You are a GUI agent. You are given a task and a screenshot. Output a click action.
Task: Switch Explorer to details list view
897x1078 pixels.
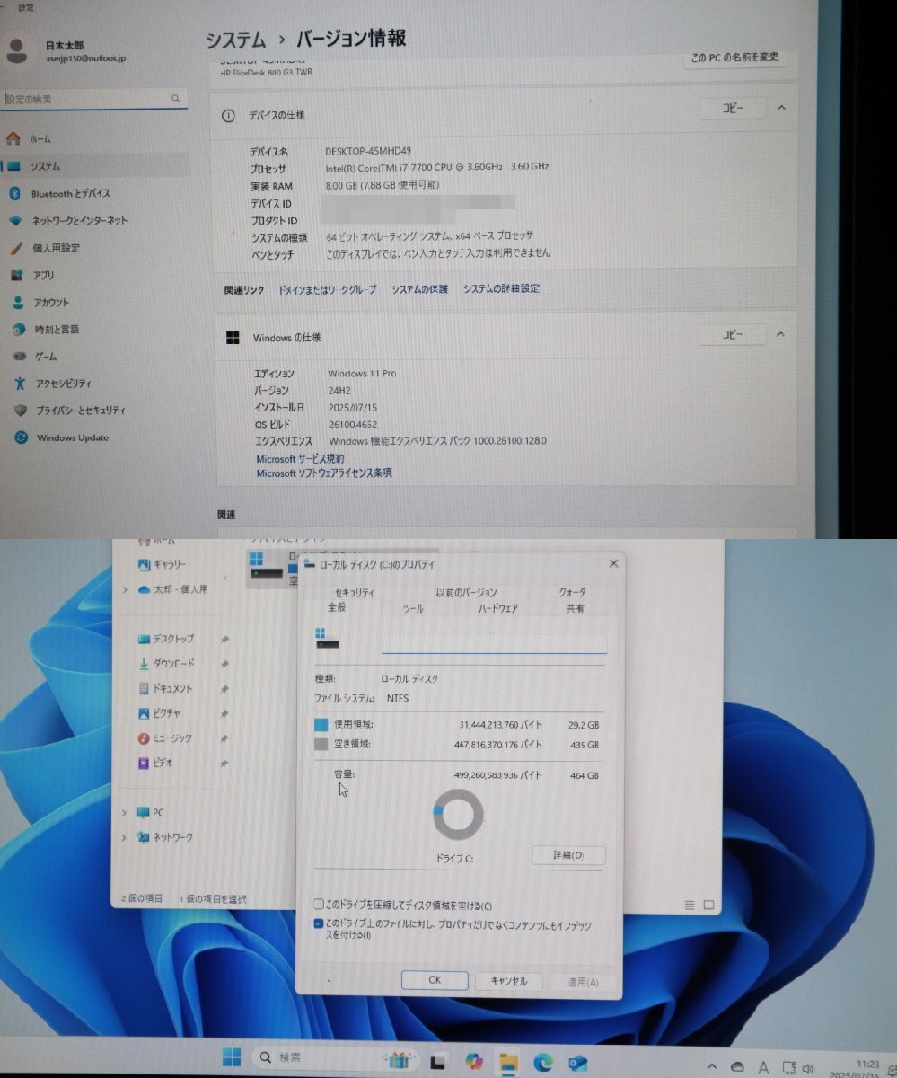pos(690,905)
